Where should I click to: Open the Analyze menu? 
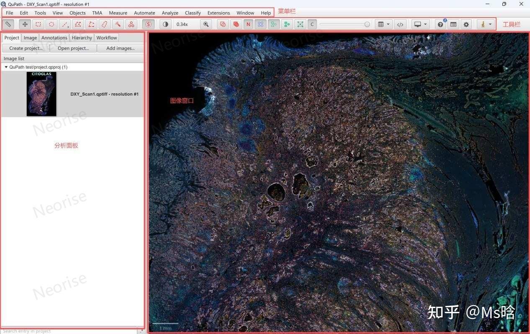pyautogui.click(x=170, y=13)
